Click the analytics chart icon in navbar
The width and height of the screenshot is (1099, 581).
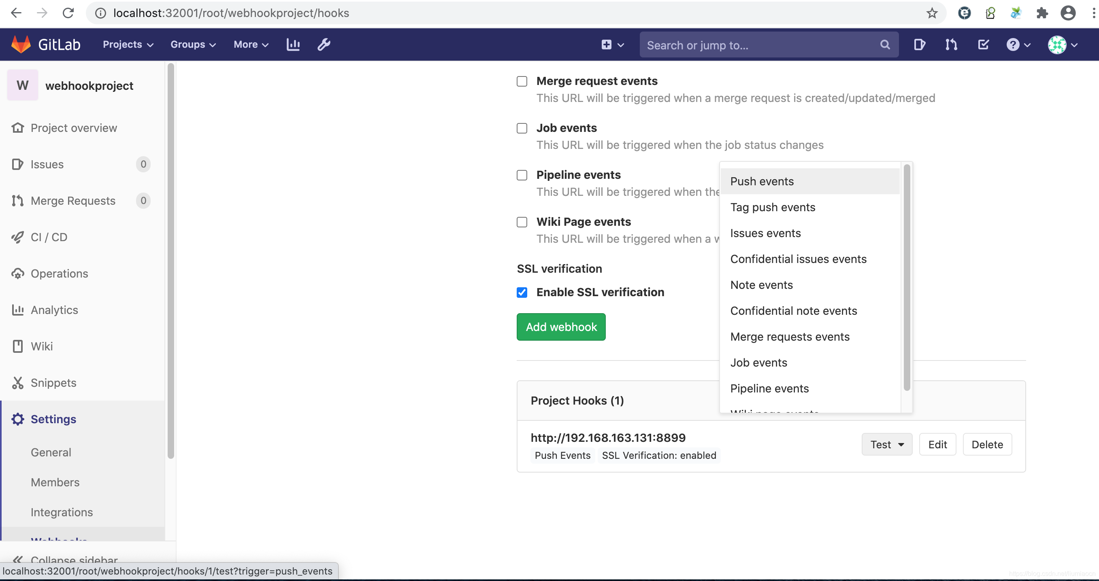[x=293, y=45]
